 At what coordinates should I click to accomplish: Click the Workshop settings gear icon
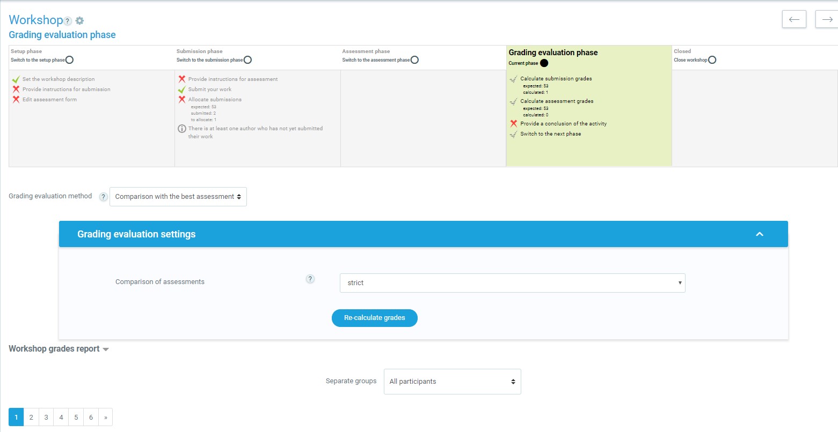(x=79, y=21)
